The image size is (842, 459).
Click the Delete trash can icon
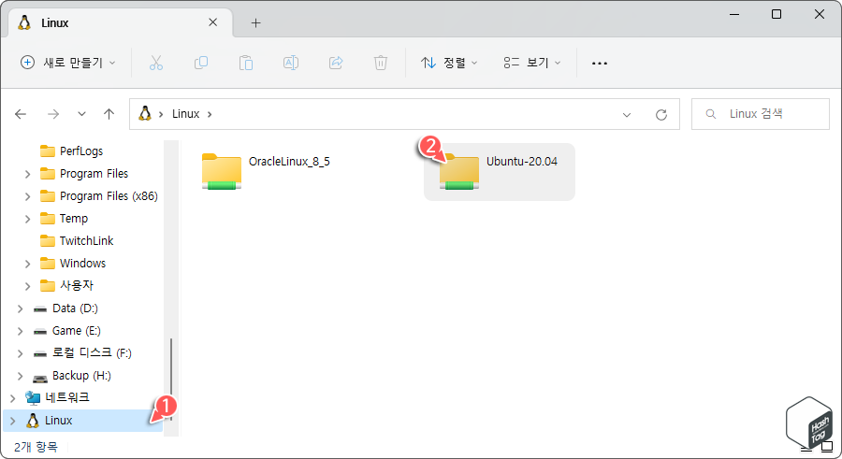coord(380,63)
